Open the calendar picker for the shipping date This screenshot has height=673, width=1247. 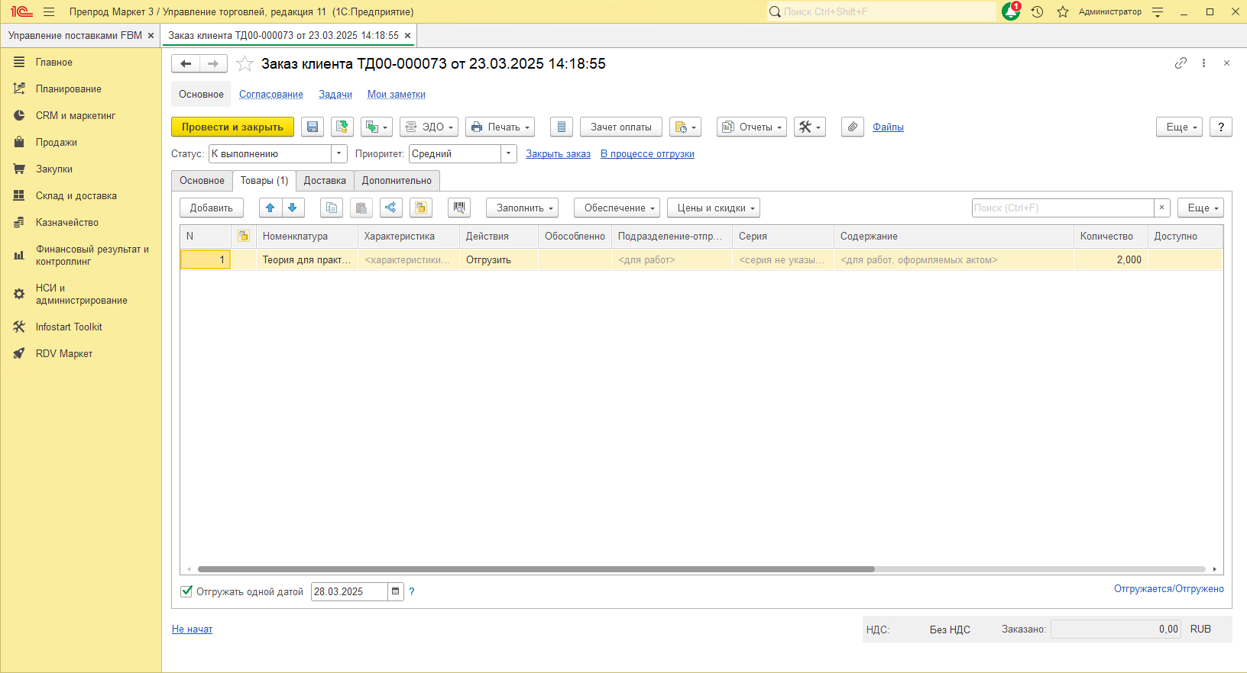point(396,591)
